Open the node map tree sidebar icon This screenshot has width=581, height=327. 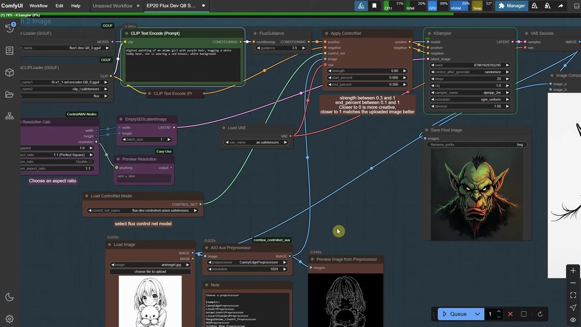click(x=9, y=116)
